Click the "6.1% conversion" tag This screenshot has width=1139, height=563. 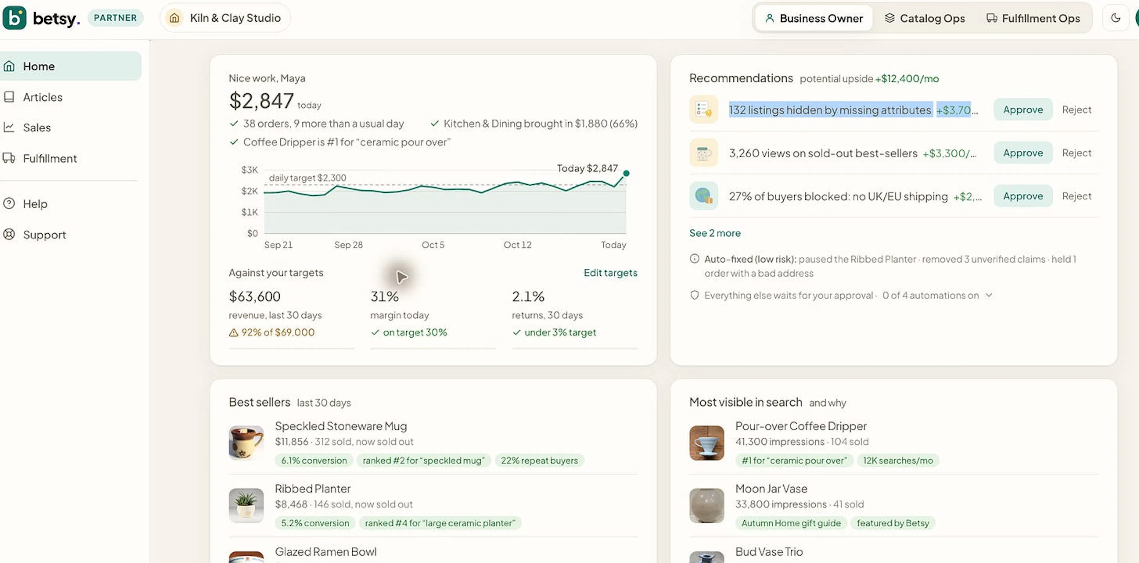314,460
